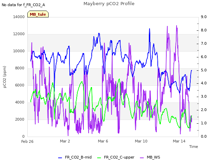This screenshot has width=219, height=164.
Task: Click the 7.0 right axis value
Action: tap(204, 43)
